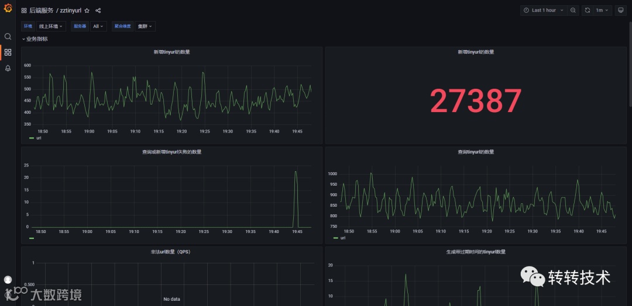Image resolution: width=632 pixels, height=306 pixels.
Task: Collapse the 业务指标 row
Action: [x=35, y=39]
